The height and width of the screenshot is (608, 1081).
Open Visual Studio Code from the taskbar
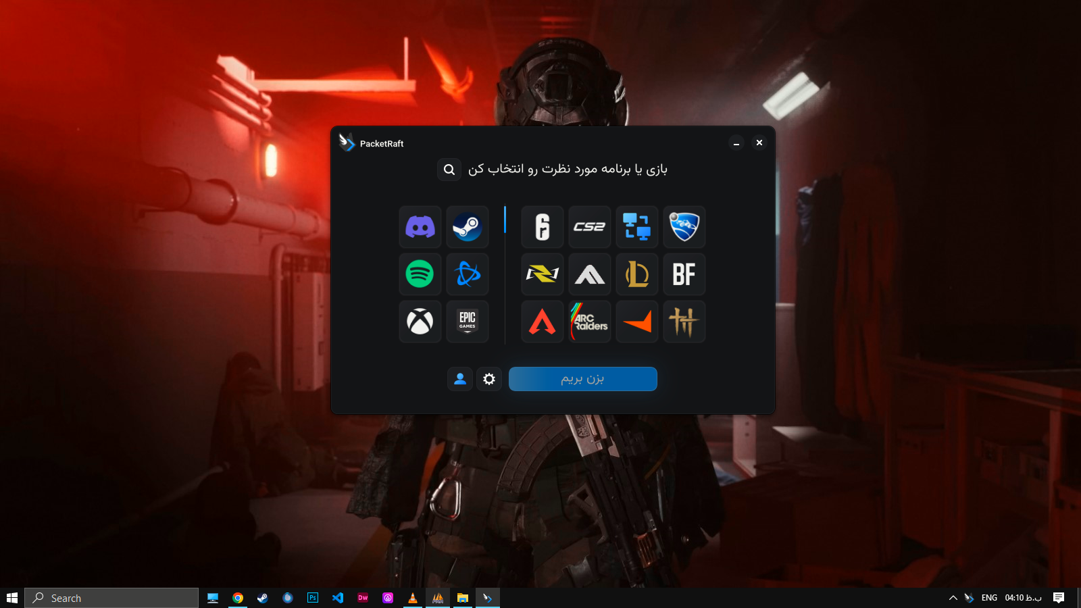338,598
